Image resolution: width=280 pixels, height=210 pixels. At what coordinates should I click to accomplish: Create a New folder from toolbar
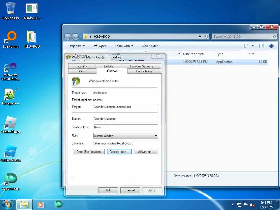tap(150, 46)
